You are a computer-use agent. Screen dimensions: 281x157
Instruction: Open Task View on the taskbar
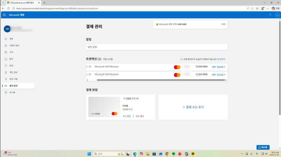(128, 154)
